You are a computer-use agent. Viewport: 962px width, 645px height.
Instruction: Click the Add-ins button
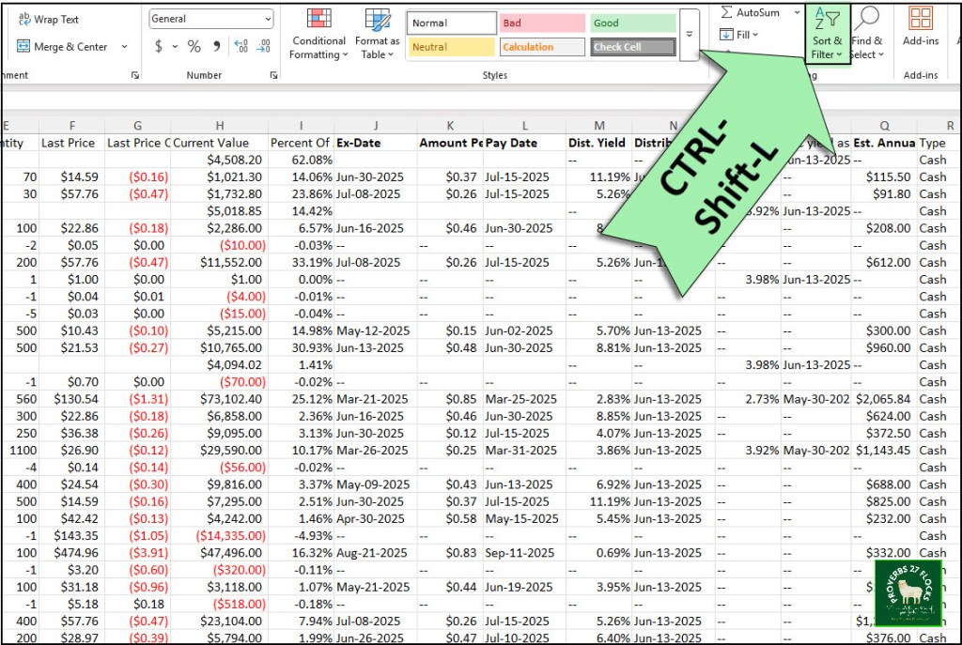[x=921, y=26]
